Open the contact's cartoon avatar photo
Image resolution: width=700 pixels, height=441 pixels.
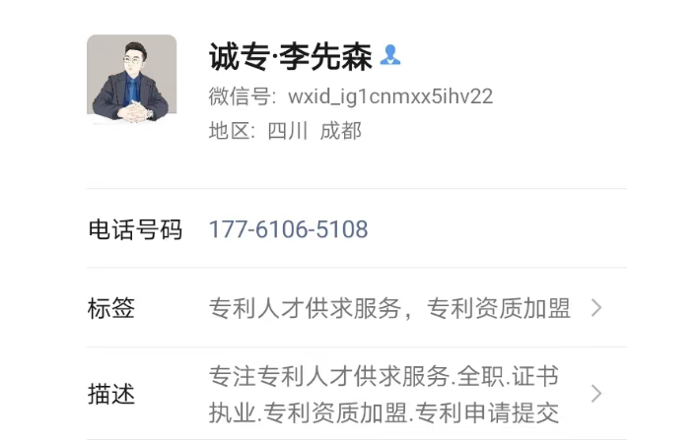(x=132, y=80)
